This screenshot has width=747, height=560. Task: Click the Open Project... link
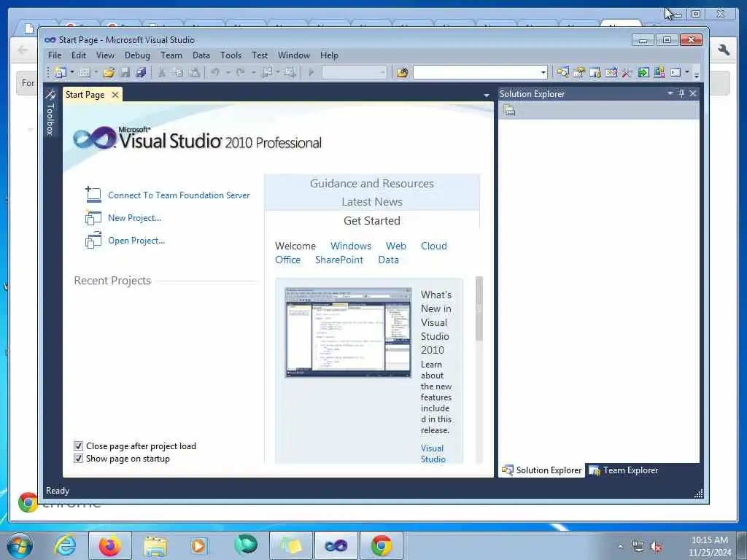pyautogui.click(x=136, y=241)
